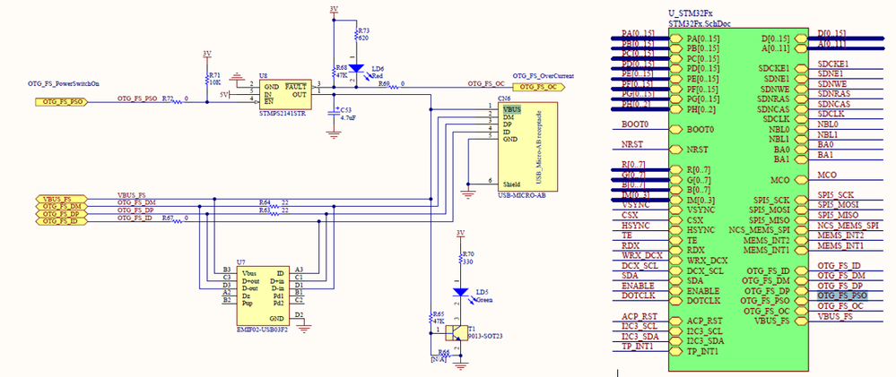Select the yellow OTG_FS_ID port
The height and width of the screenshot is (377, 896).
tap(61, 220)
